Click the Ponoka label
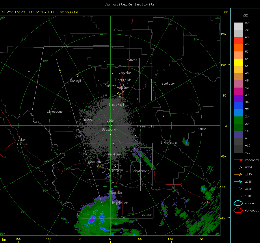The image size is (260, 243). pyautogui.click(x=132, y=60)
